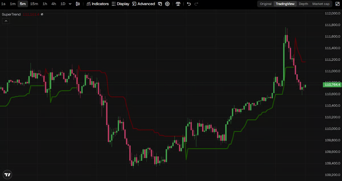Click the balance scale compare icon
The image size is (342, 181).
tap(178, 4)
